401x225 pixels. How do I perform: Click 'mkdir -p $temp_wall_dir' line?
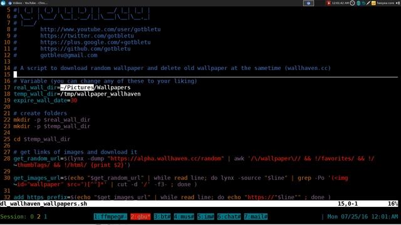(x=52, y=126)
